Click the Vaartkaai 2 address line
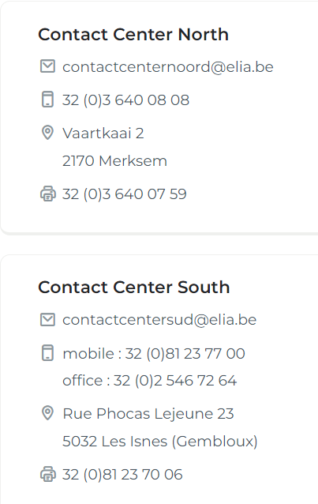Image resolution: width=318 pixels, height=504 pixels. pos(103,133)
